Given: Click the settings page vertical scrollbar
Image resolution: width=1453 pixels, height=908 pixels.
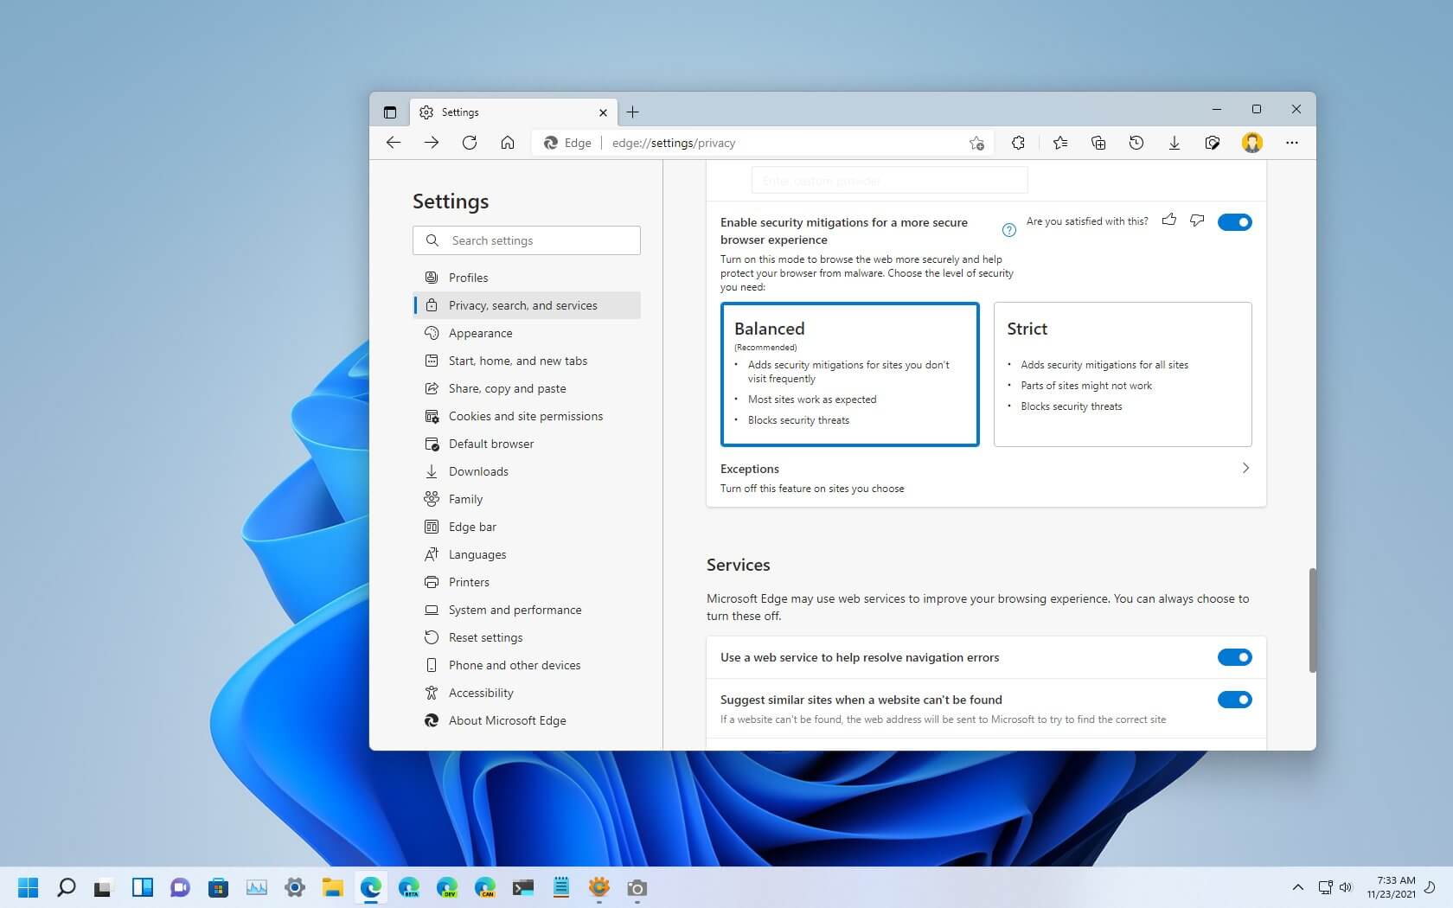Looking at the screenshot, I should [1312, 620].
